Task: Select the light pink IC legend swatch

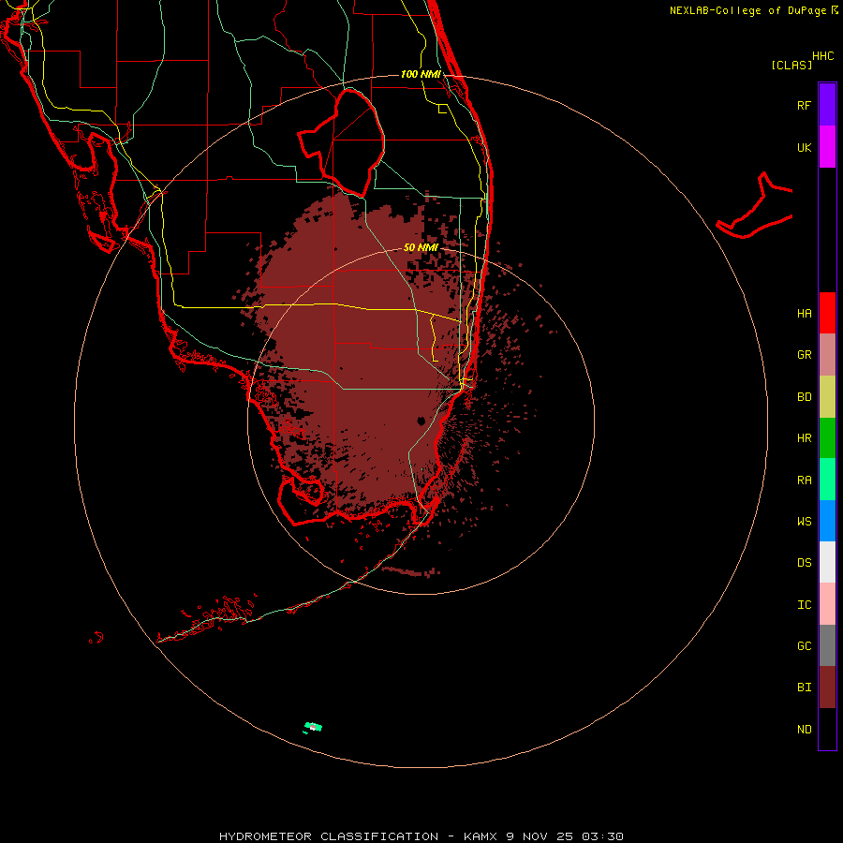Action: click(827, 604)
